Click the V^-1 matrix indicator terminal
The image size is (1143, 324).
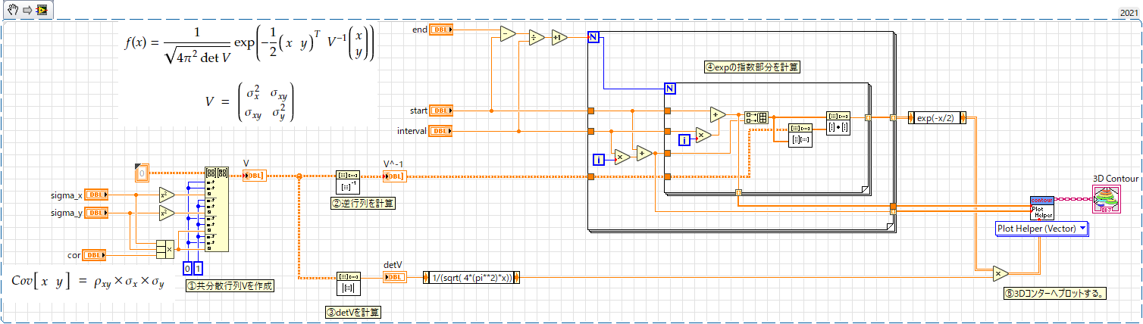click(395, 176)
